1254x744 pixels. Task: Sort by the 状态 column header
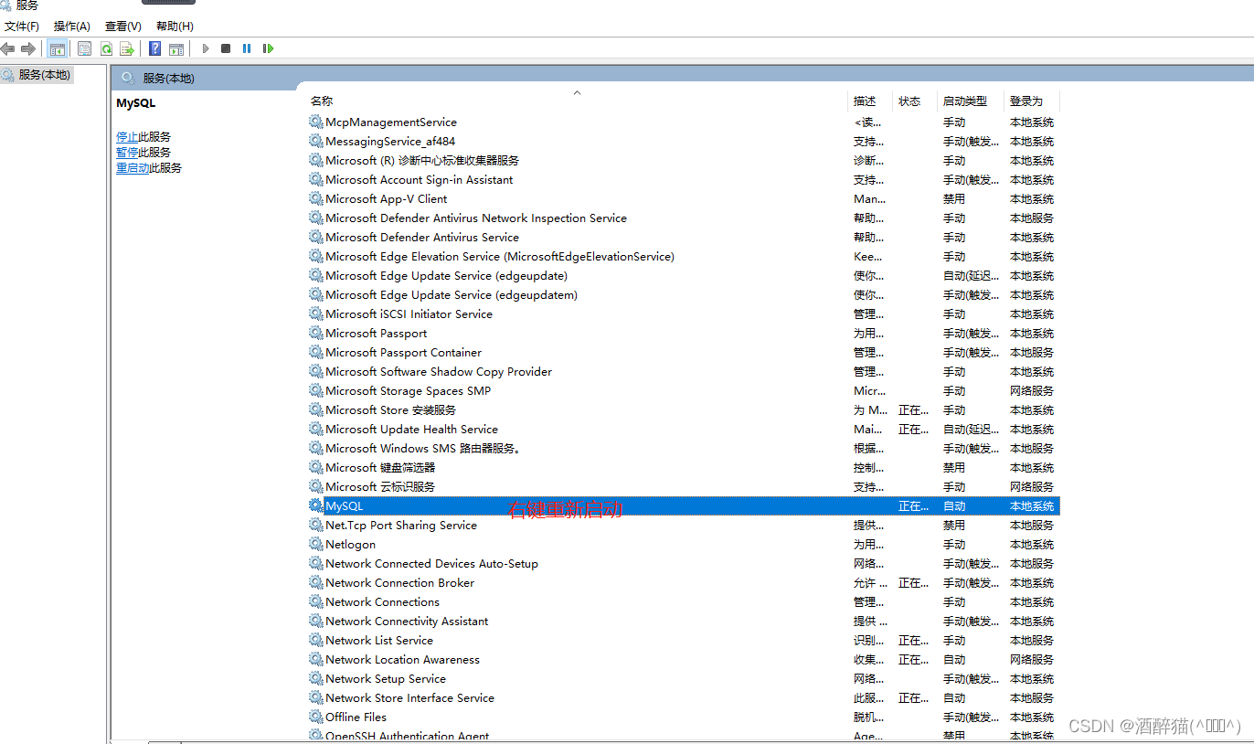click(x=909, y=101)
